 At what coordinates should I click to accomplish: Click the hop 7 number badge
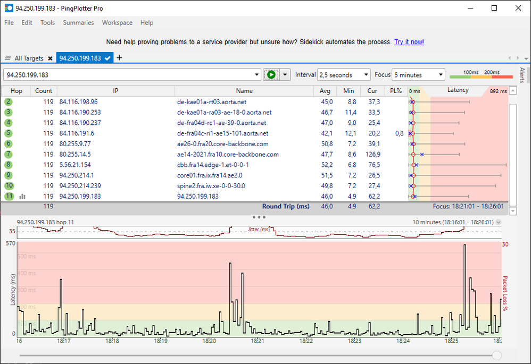pyautogui.click(x=9, y=155)
